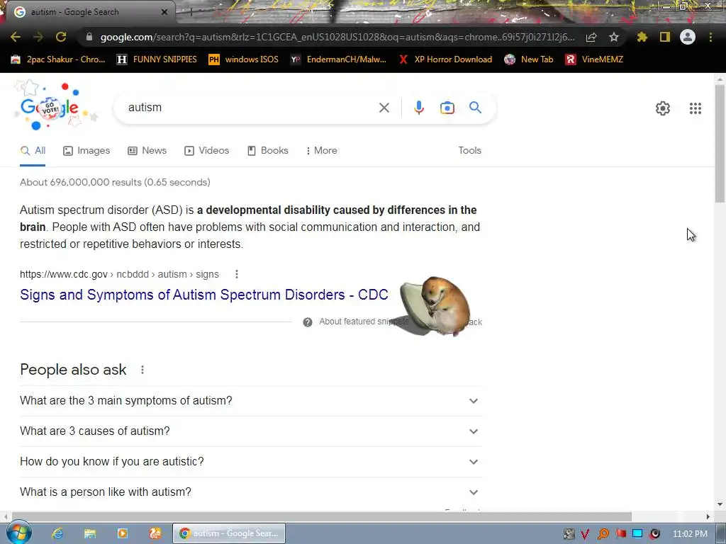
Task: Open Google settings gear icon
Action: pos(663,108)
